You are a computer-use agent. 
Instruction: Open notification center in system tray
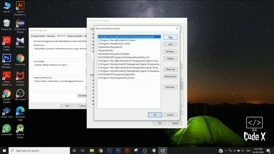(x=268, y=151)
